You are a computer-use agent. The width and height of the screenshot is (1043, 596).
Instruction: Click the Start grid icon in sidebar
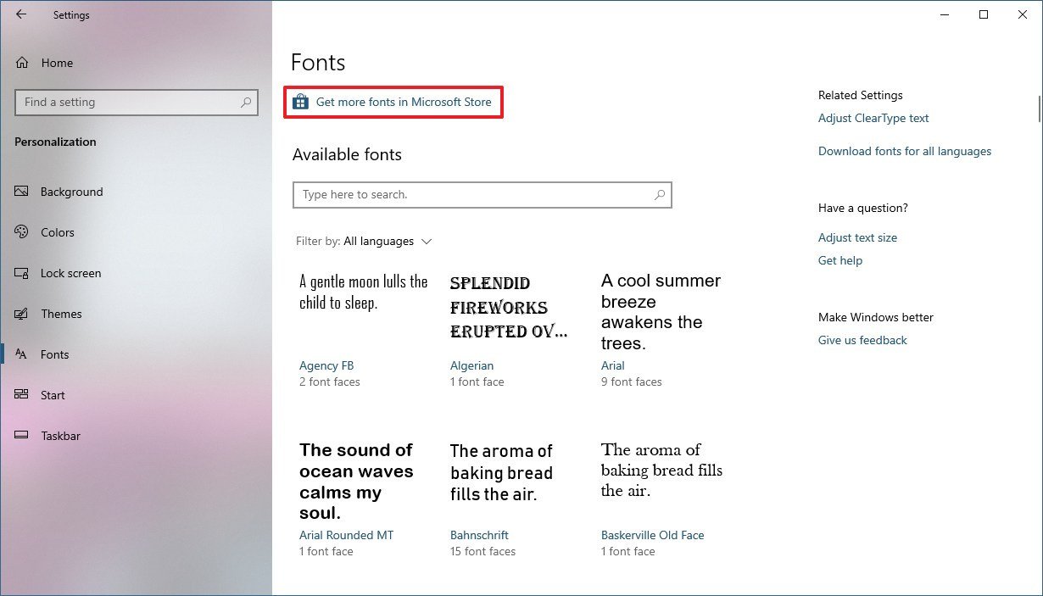tap(20, 395)
